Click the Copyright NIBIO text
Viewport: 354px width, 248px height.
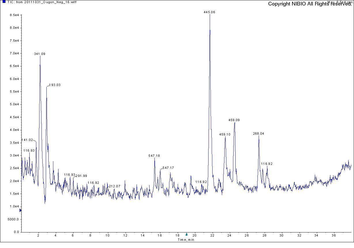tap(310, 4)
